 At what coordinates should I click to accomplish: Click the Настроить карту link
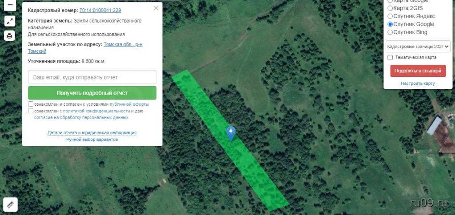[x=418, y=84]
